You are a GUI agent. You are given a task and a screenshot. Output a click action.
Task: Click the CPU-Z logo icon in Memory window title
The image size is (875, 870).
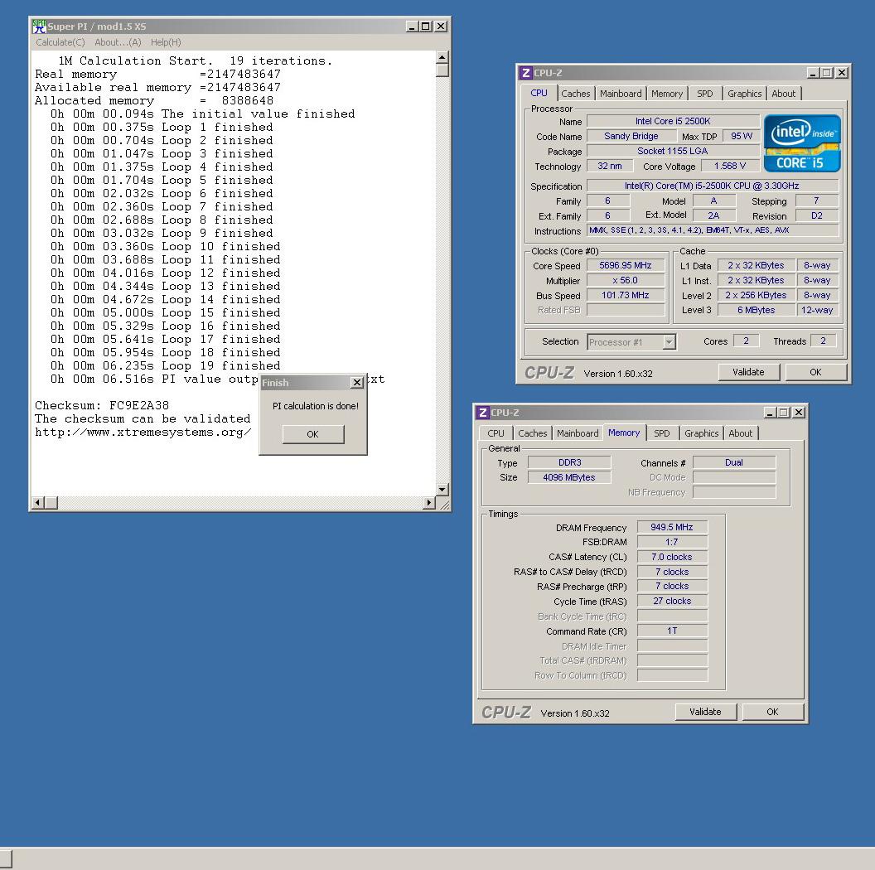pyautogui.click(x=482, y=413)
